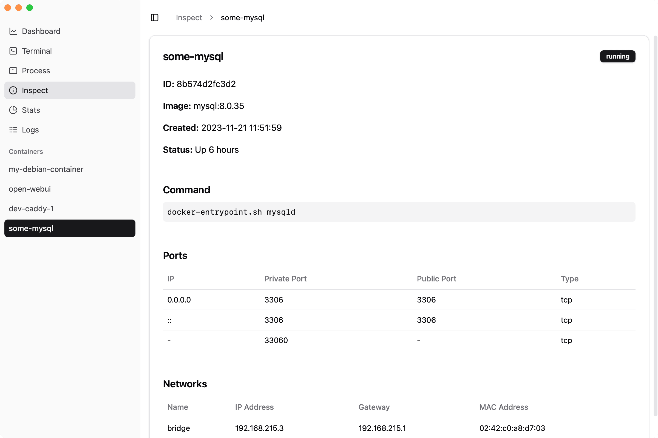
Task: Switch to the Stats page
Action: point(70,110)
